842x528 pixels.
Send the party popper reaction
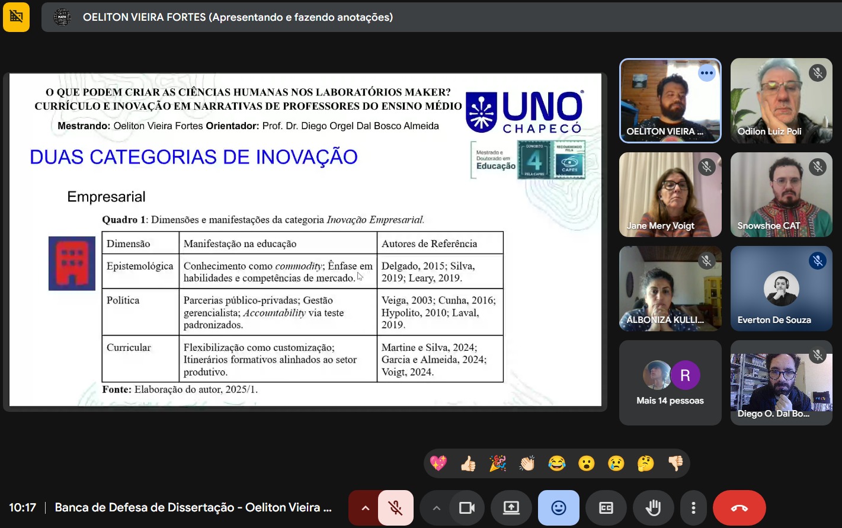click(x=498, y=463)
